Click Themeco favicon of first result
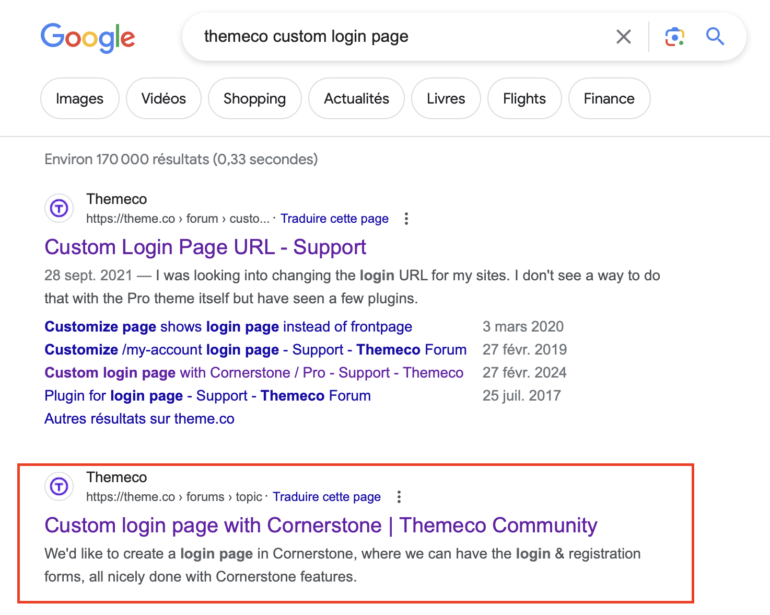 [x=59, y=209]
